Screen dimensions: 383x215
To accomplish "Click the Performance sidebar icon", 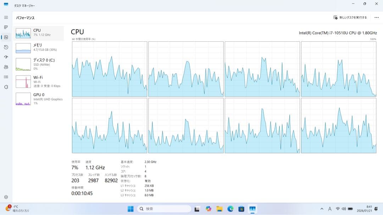I will 6,37.
